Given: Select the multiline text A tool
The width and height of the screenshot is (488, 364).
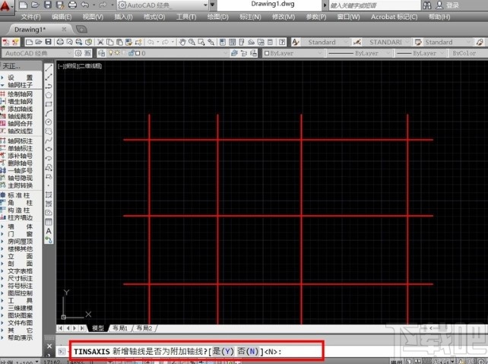Looking at the screenshot, I should pos(49,231).
